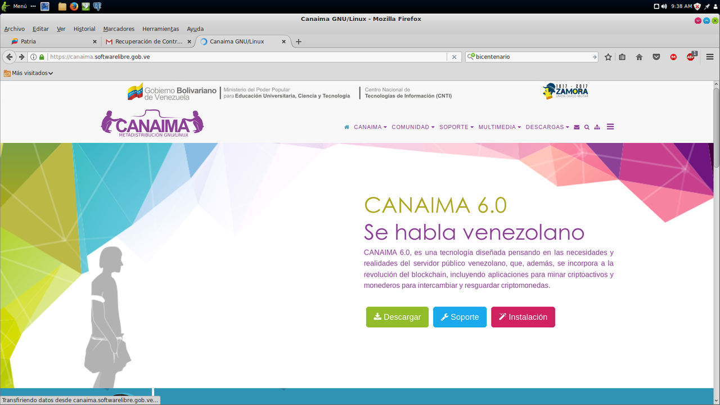Open the Ver menu
The height and width of the screenshot is (405, 720).
(x=61, y=29)
